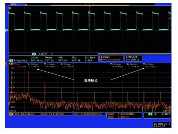178x134 pixels.
Task: Click the Span and RBW readout box
Action: [x=124, y=115]
